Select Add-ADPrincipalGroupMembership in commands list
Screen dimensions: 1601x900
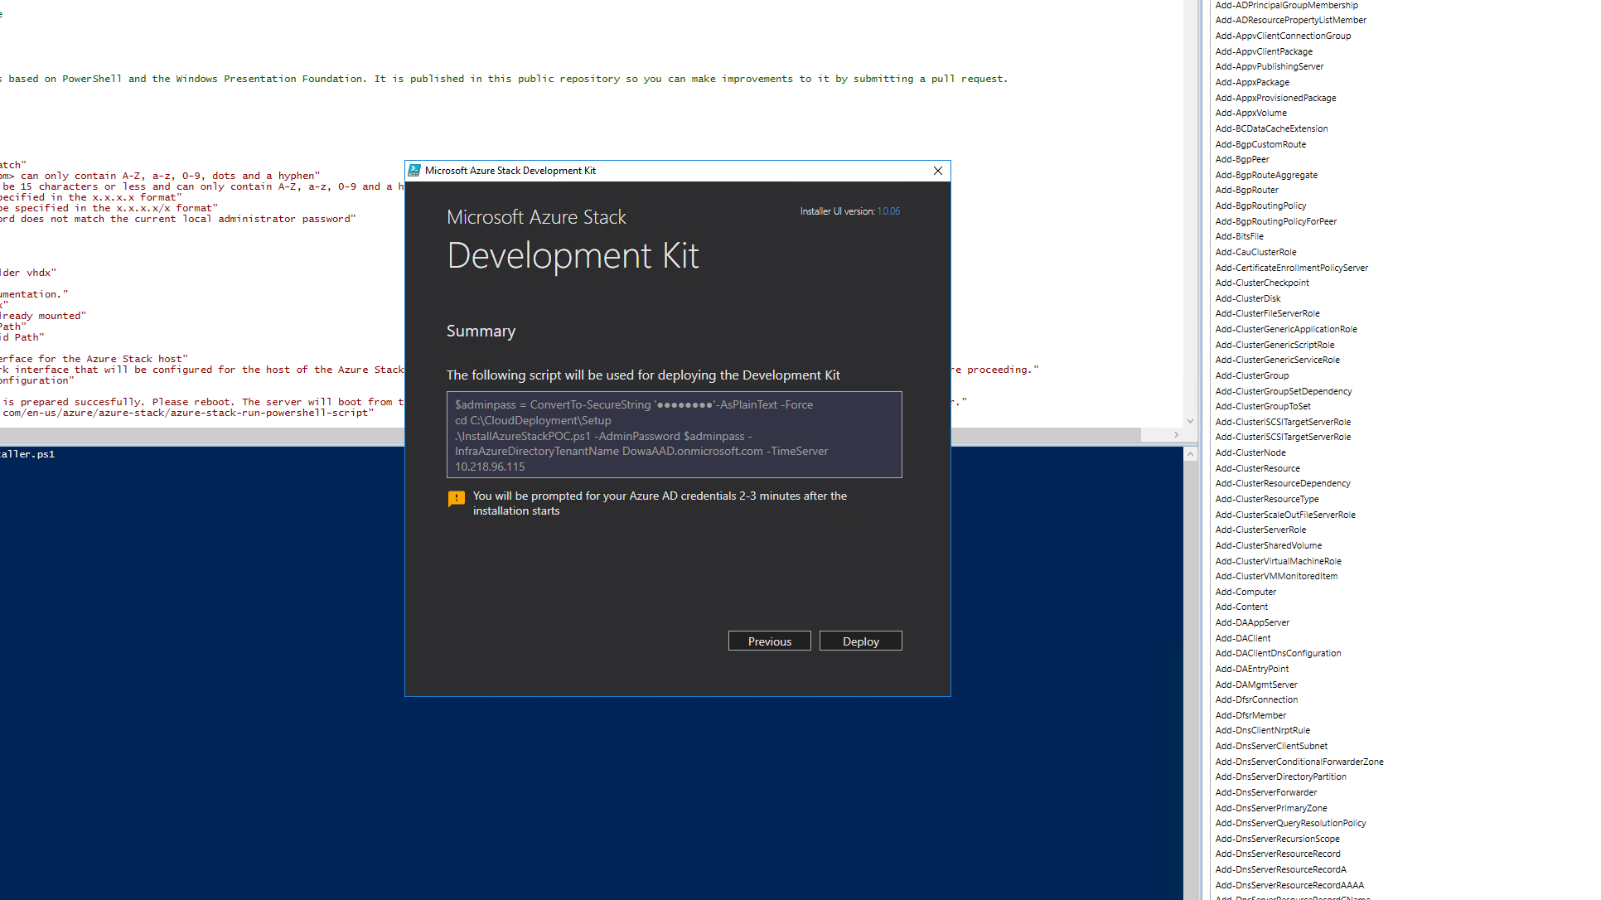(1286, 5)
